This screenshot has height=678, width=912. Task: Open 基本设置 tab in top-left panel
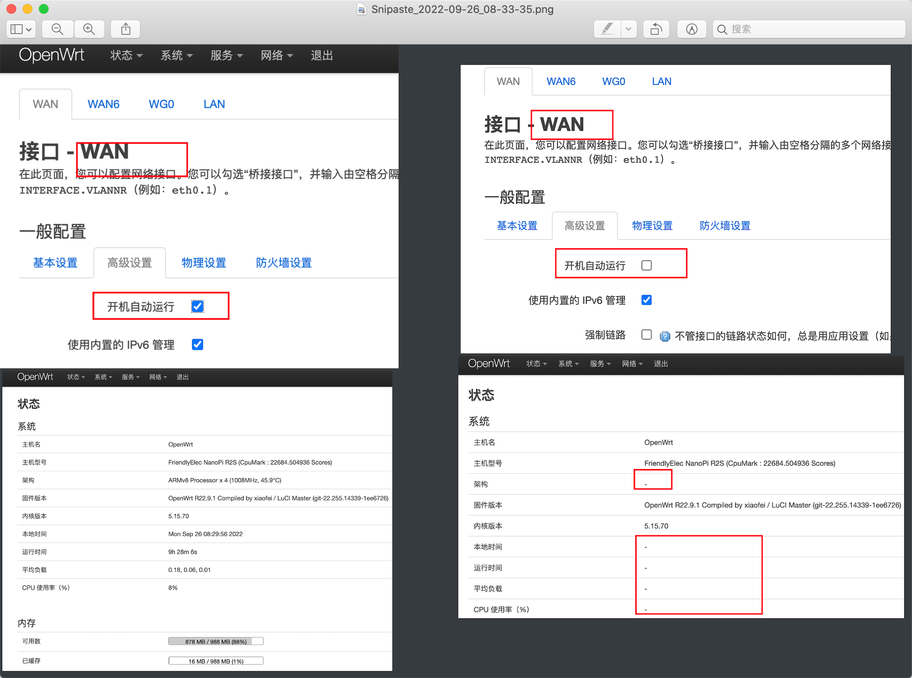(x=55, y=263)
